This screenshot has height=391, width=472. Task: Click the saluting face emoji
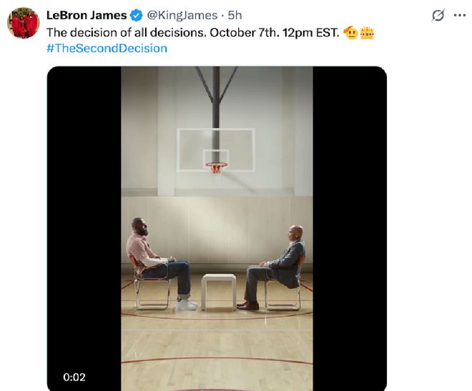tap(350, 33)
